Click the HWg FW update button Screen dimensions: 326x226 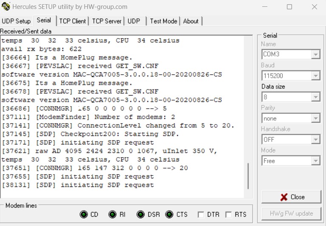[x=291, y=213]
